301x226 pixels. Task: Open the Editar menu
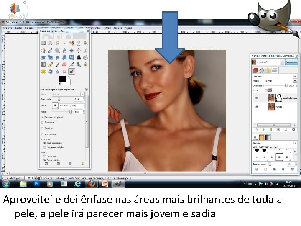19,28
